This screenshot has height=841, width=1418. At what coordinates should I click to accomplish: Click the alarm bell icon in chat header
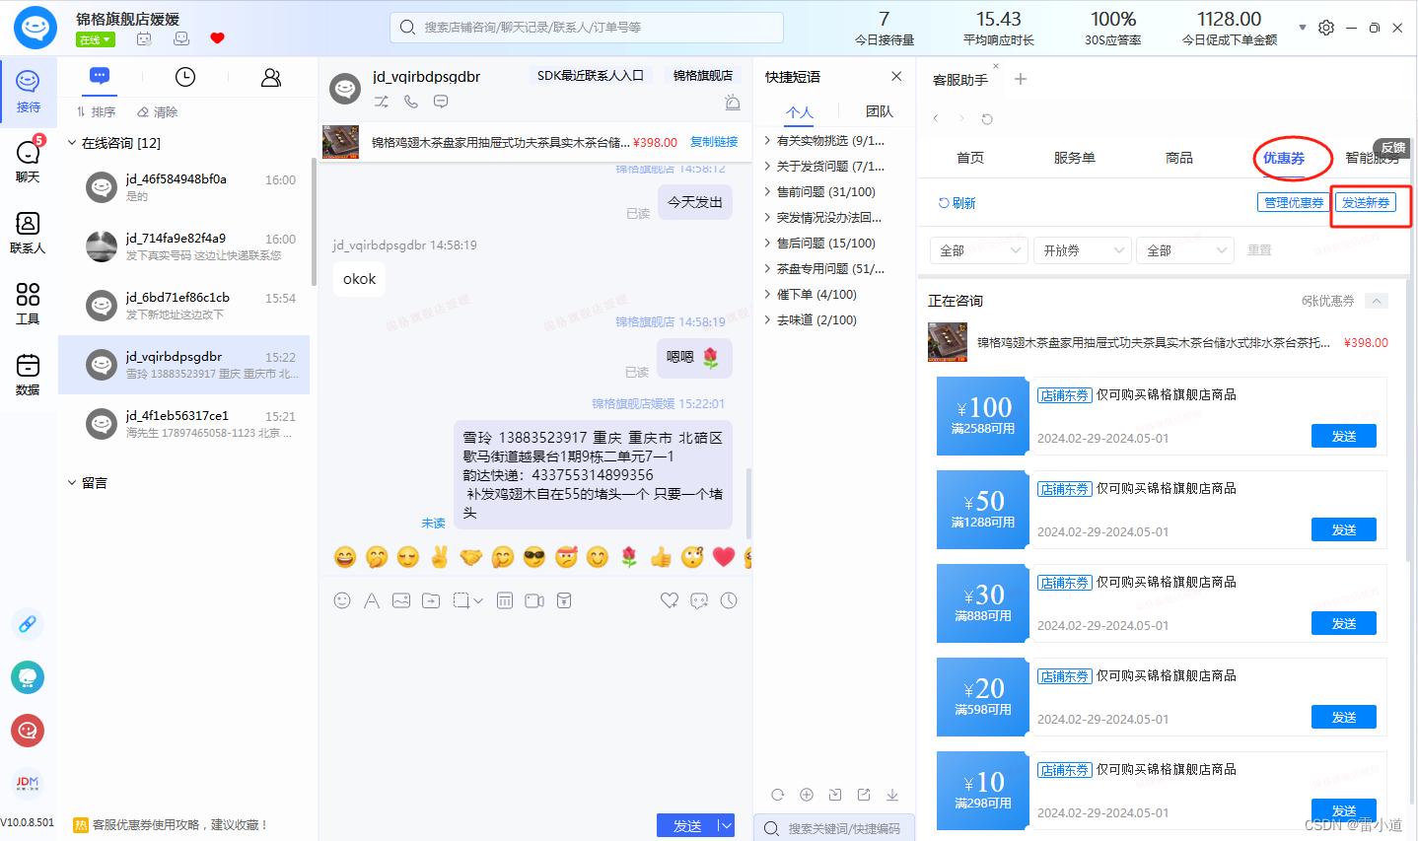tap(732, 102)
